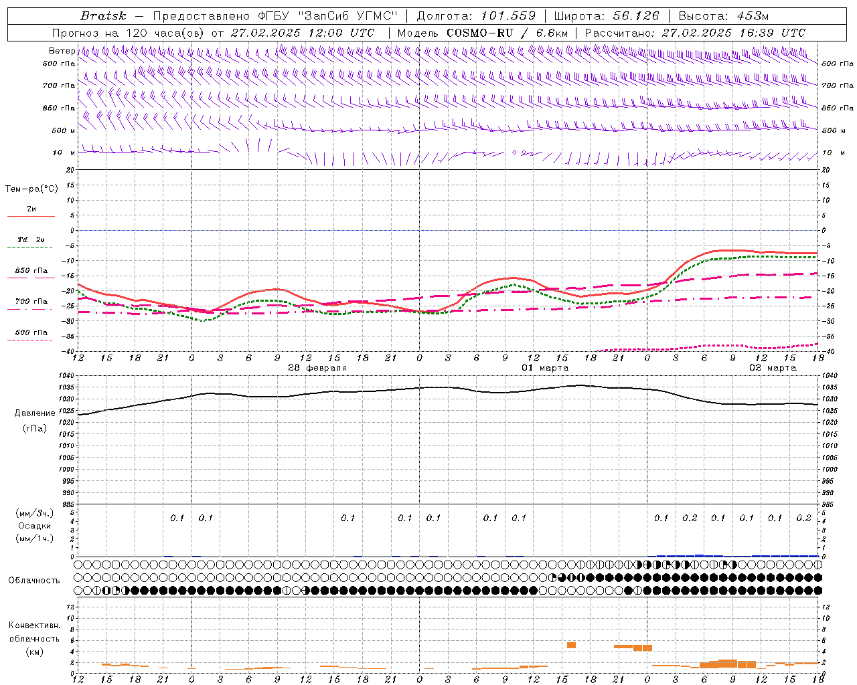The image size is (857, 685).
Task: Click '700 гПа' in temperature legend
Action: (31, 302)
